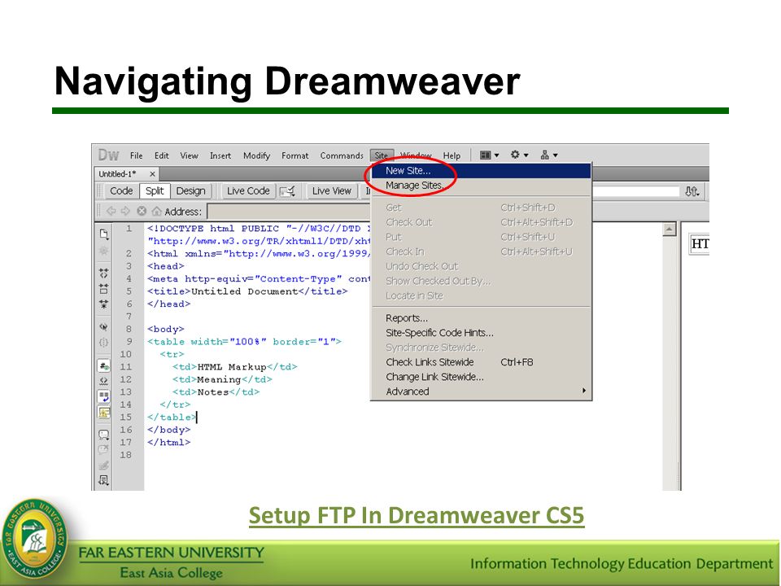Toggle Word Wrap icon
This screenshot has width=781, height=586.
click(x=103, y=396)
